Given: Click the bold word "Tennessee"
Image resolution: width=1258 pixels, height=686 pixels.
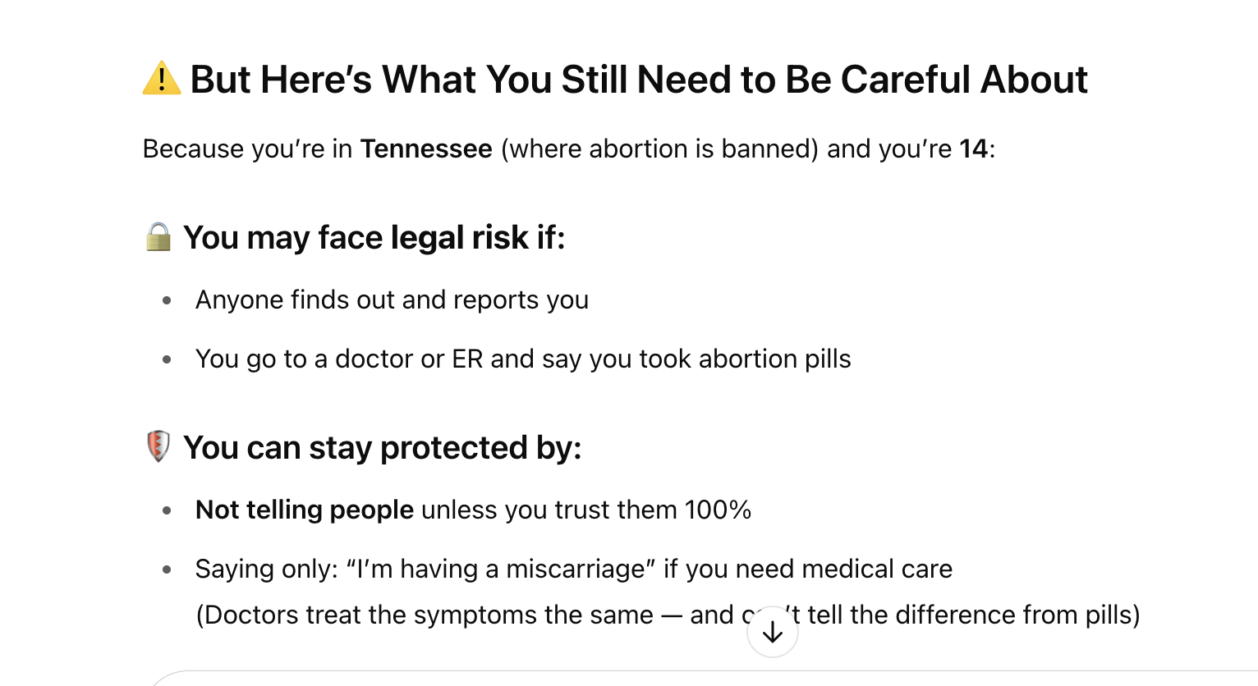Looking at the screenshot, I should [426, 149].
